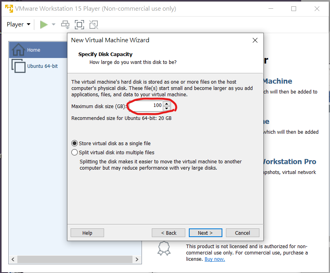Screen dimensions: 330x273
Task: Decrease disk size with the down arrow
Action: click(x=167, y=108)
